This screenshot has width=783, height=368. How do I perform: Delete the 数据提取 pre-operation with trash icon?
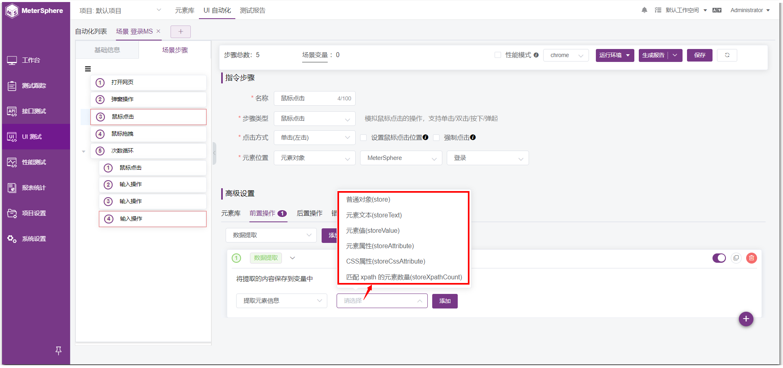click(x=751, y=258)
